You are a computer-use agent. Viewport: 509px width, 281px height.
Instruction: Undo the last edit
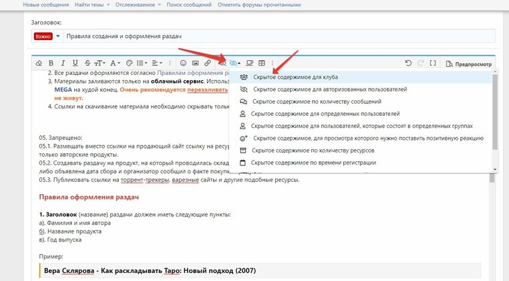coord(408,63)
